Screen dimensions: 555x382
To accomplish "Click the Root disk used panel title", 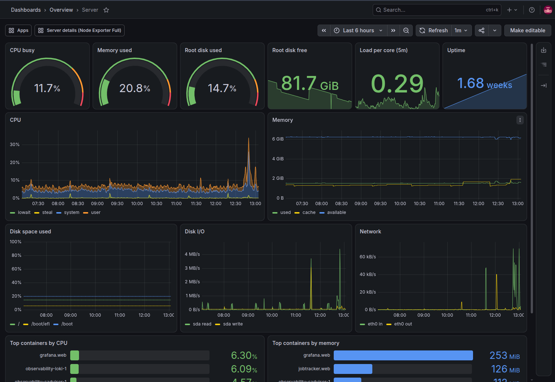I will tap(203, 50).
